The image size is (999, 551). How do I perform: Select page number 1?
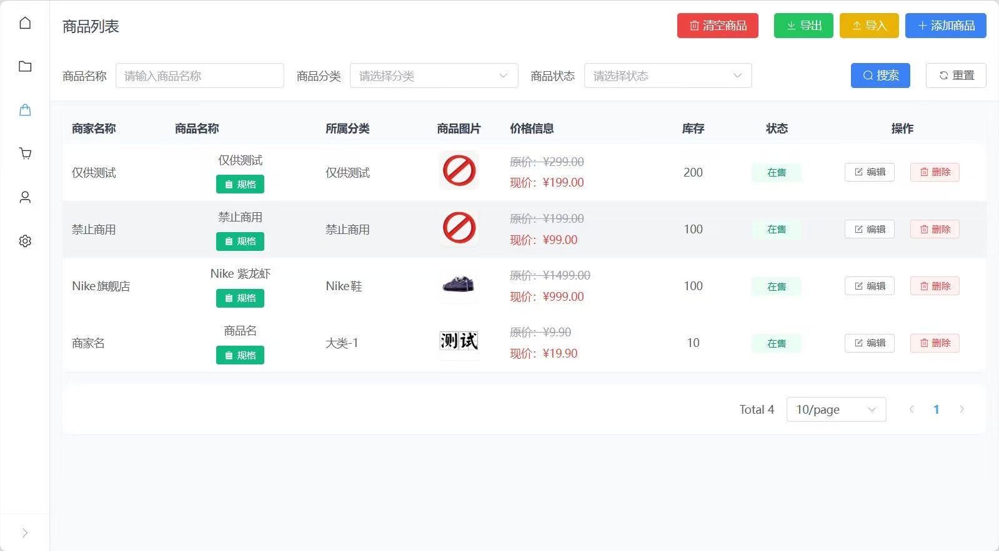tap(937, 409)
